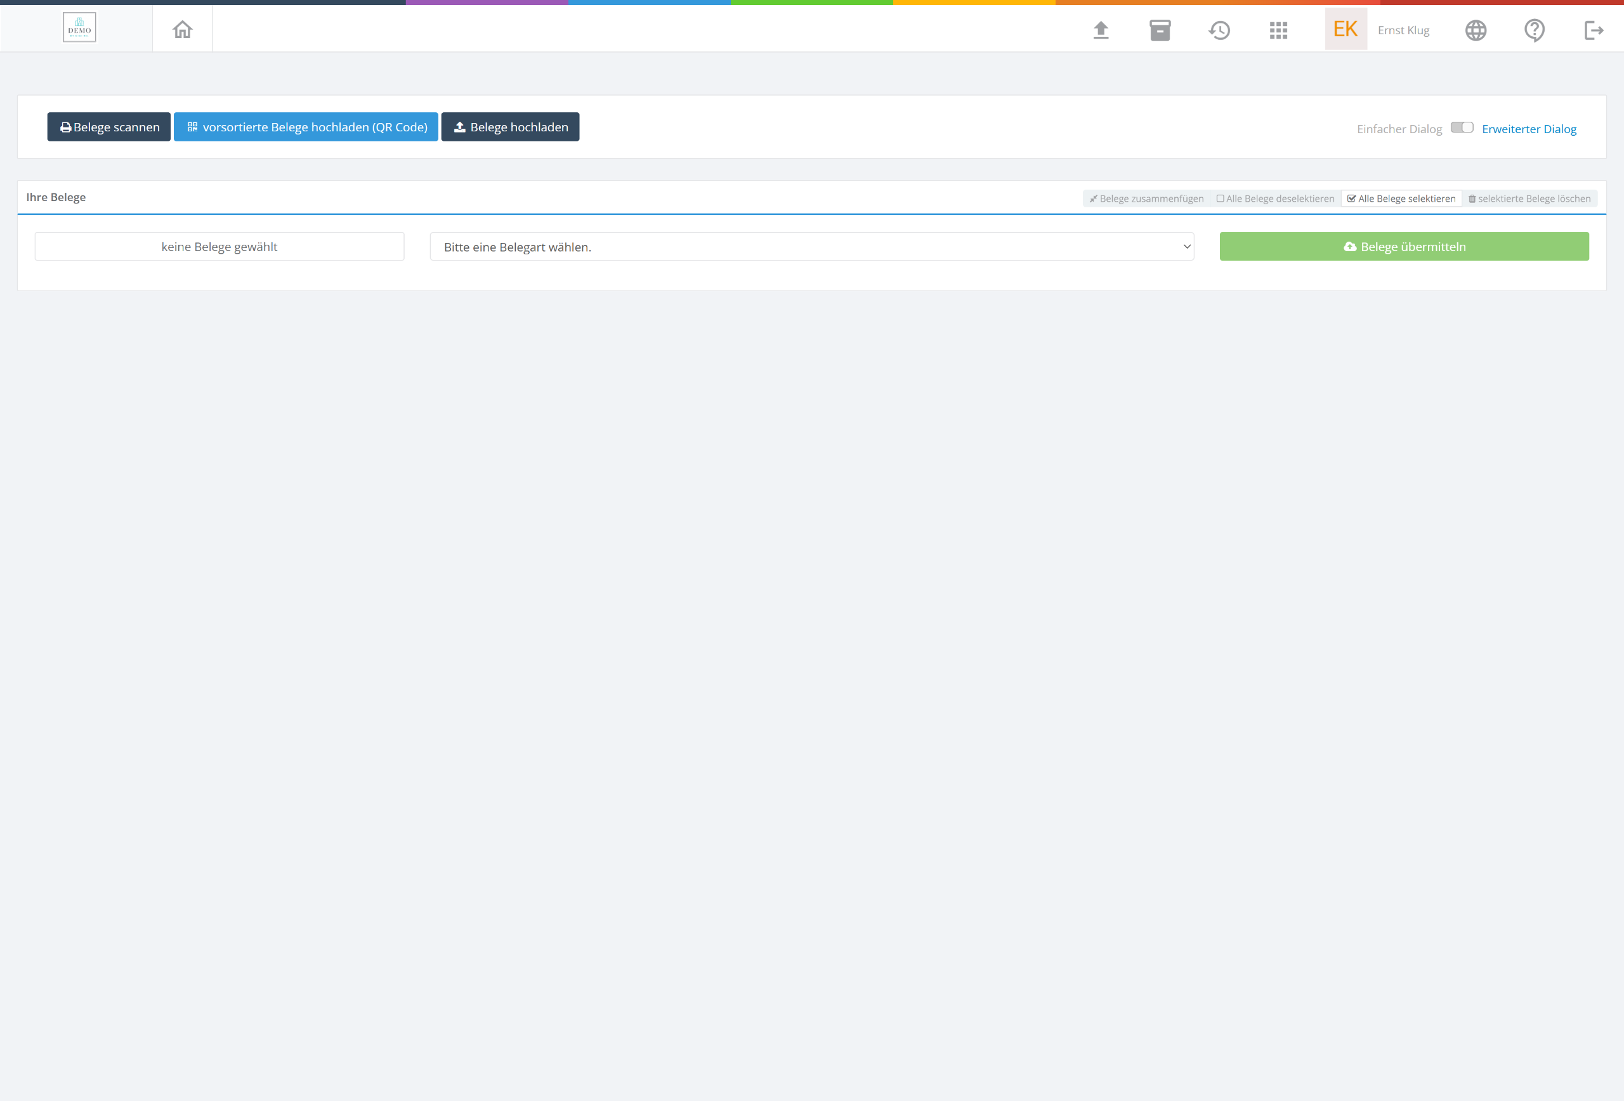Click the DEMO logo
Screen dimensions: 1624x1101
[x=79, y=28]
